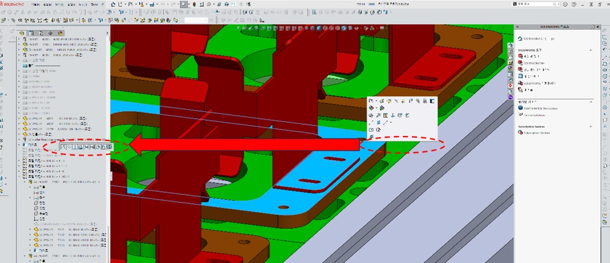Select the Parallel mate in quick mates toolbar
The image size is (610, 263).
point(69,147)
